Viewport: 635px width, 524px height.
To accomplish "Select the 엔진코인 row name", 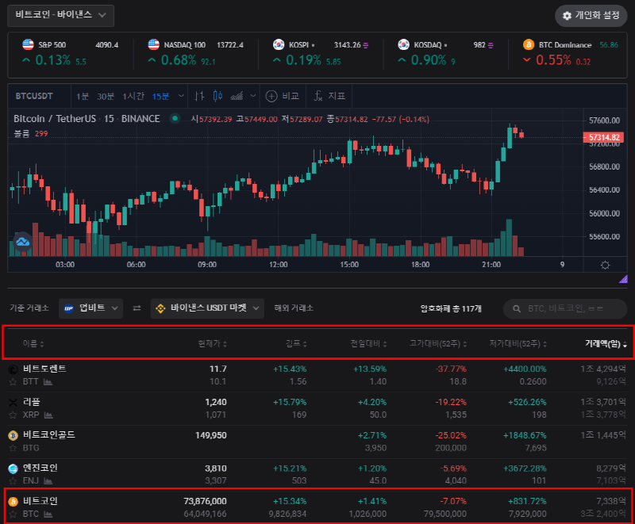I will click(x=40, y=469).
